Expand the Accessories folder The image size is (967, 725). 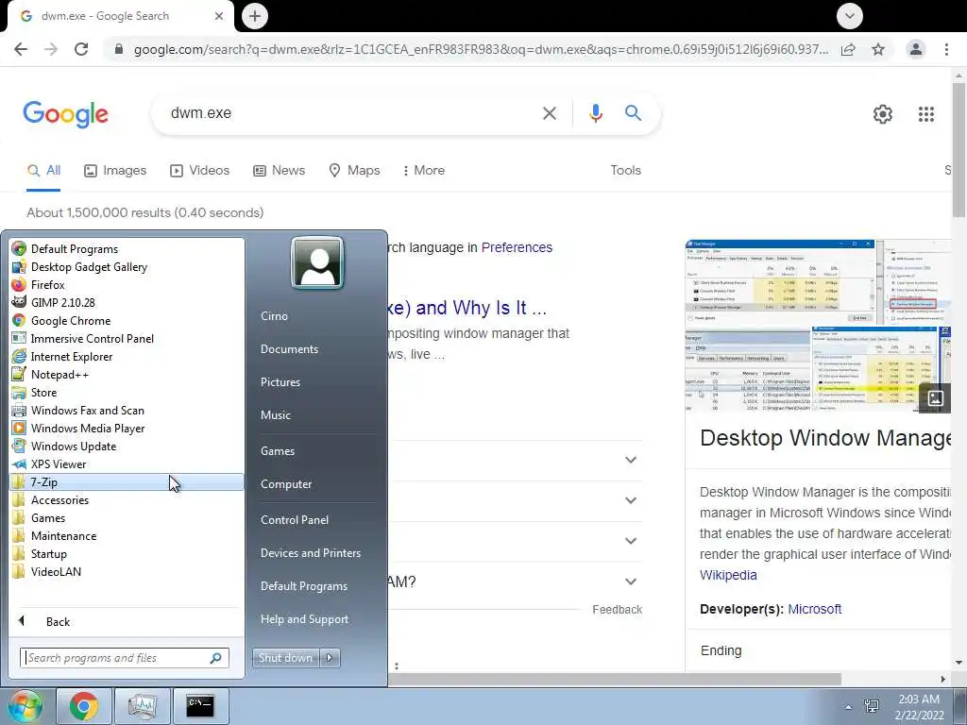coord(127,500)
